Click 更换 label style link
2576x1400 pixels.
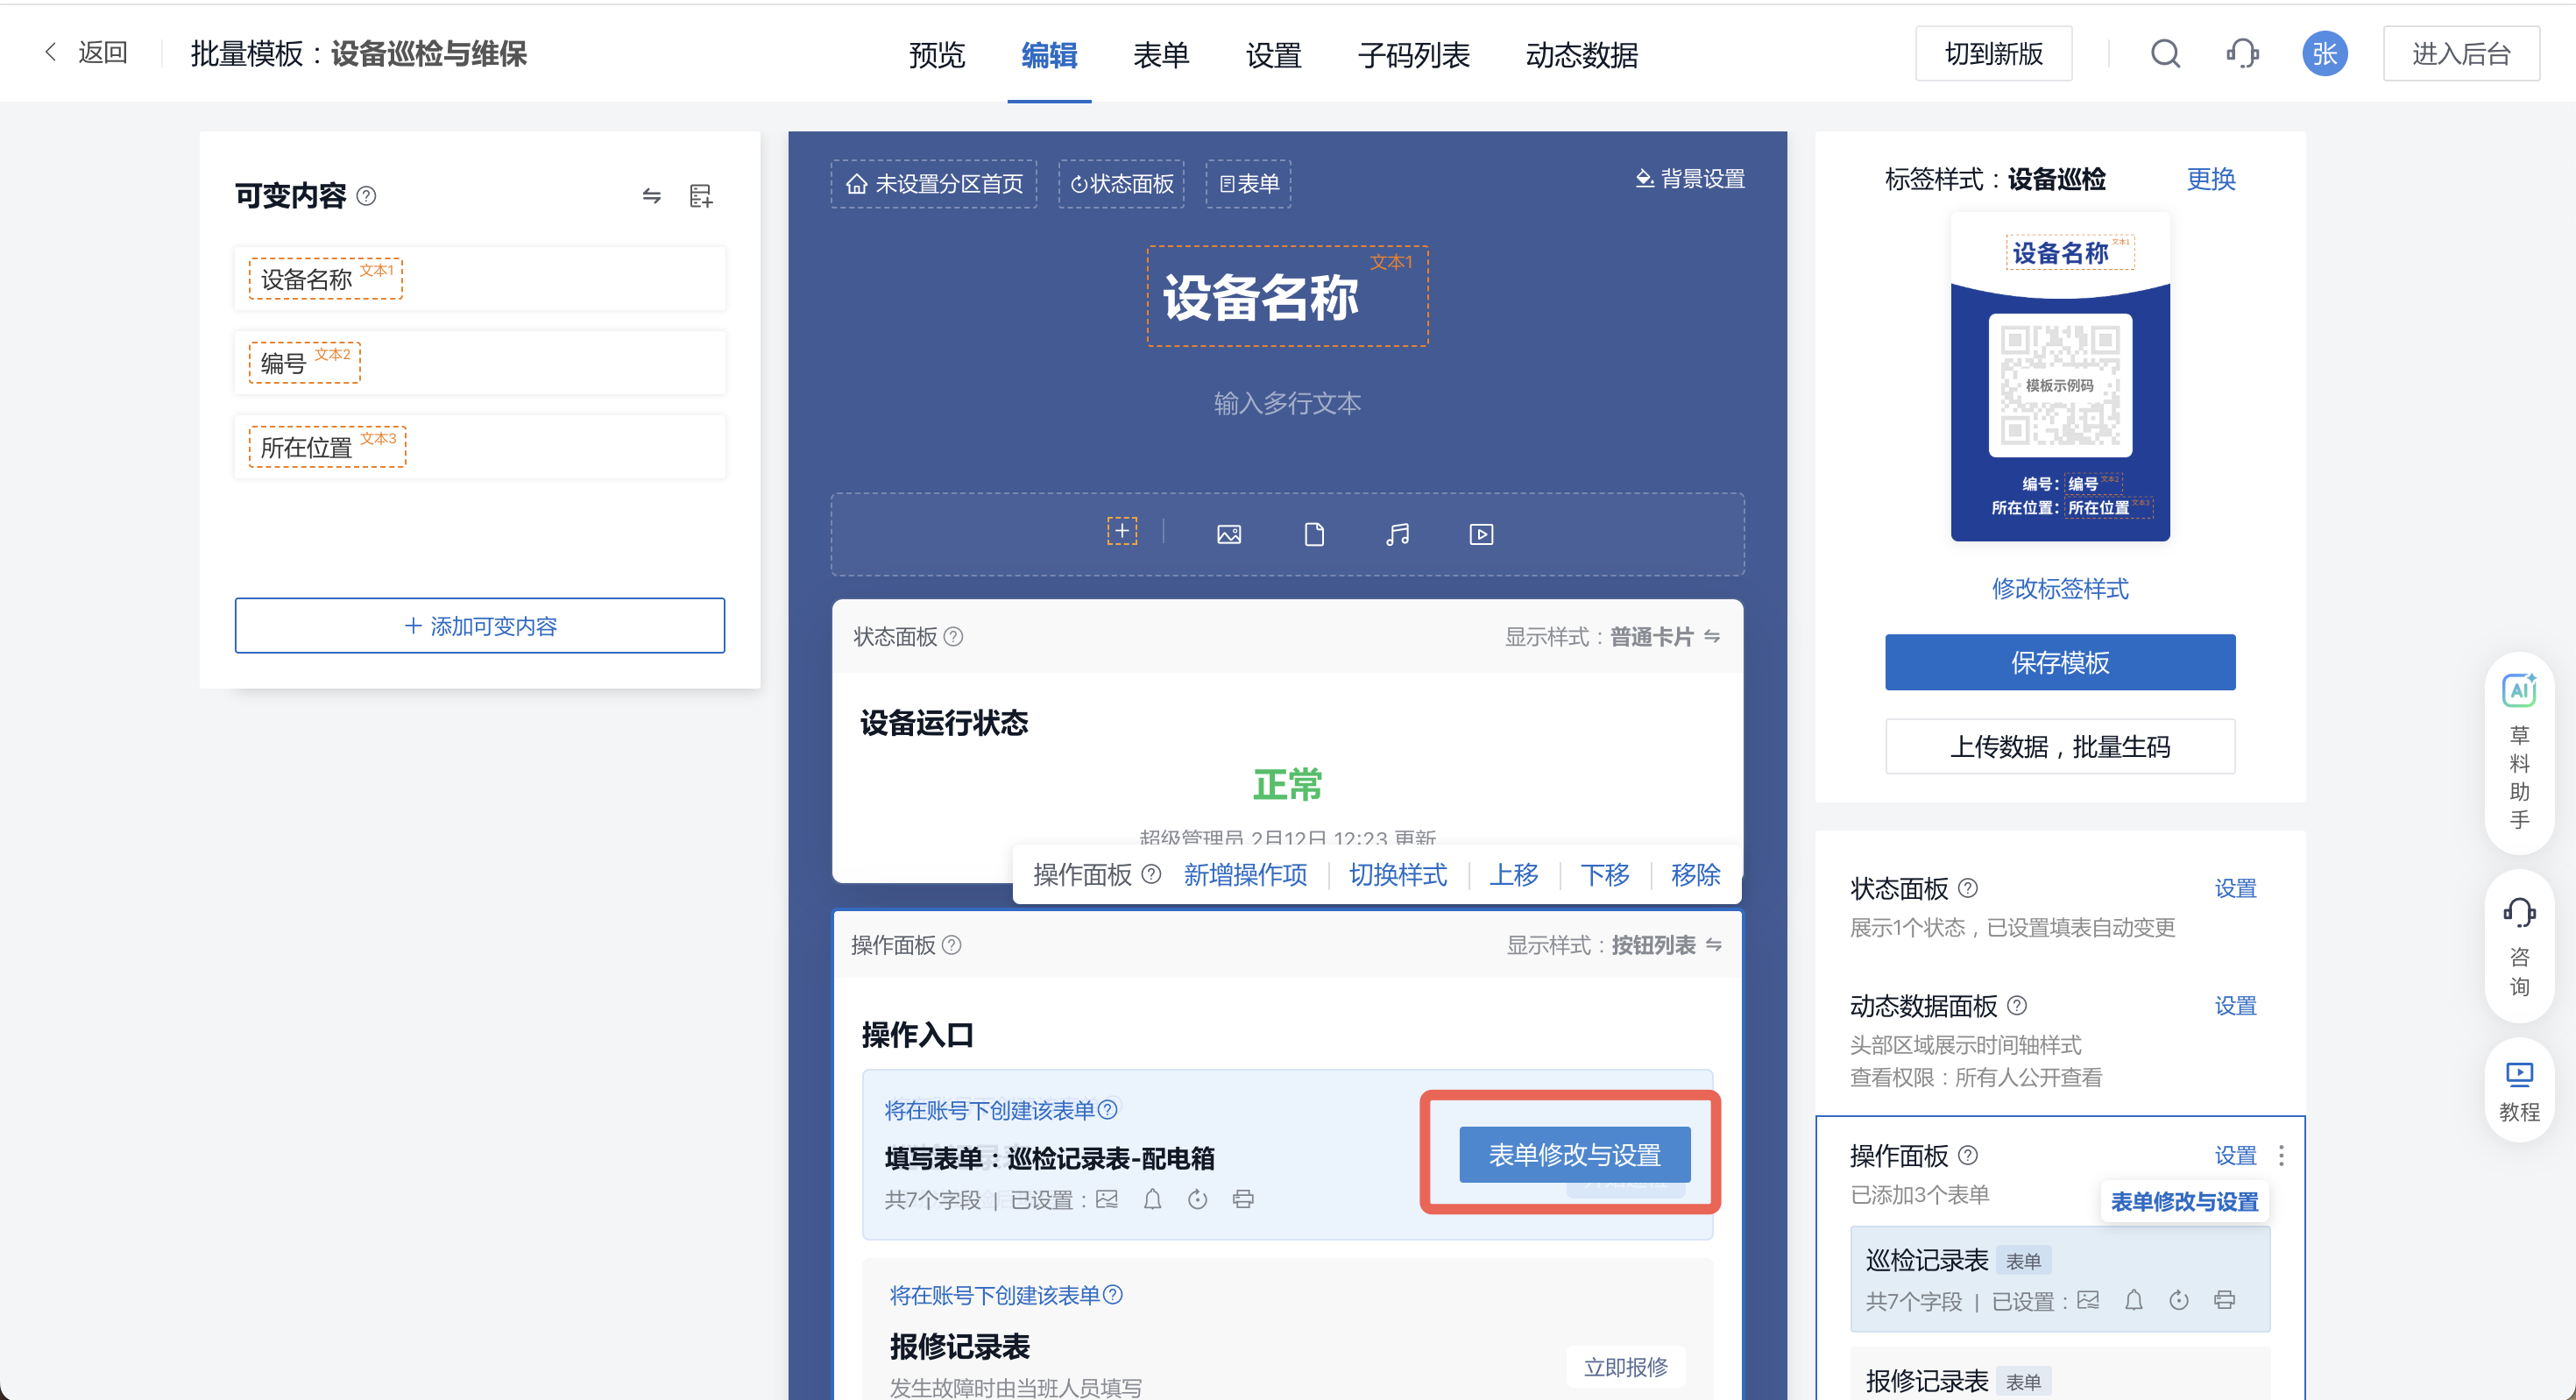pos(2211,179)
